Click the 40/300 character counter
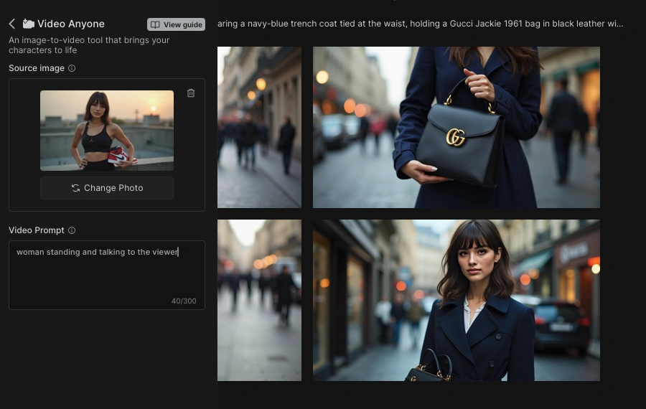646x409 pixels. click(x=184, y=301)
